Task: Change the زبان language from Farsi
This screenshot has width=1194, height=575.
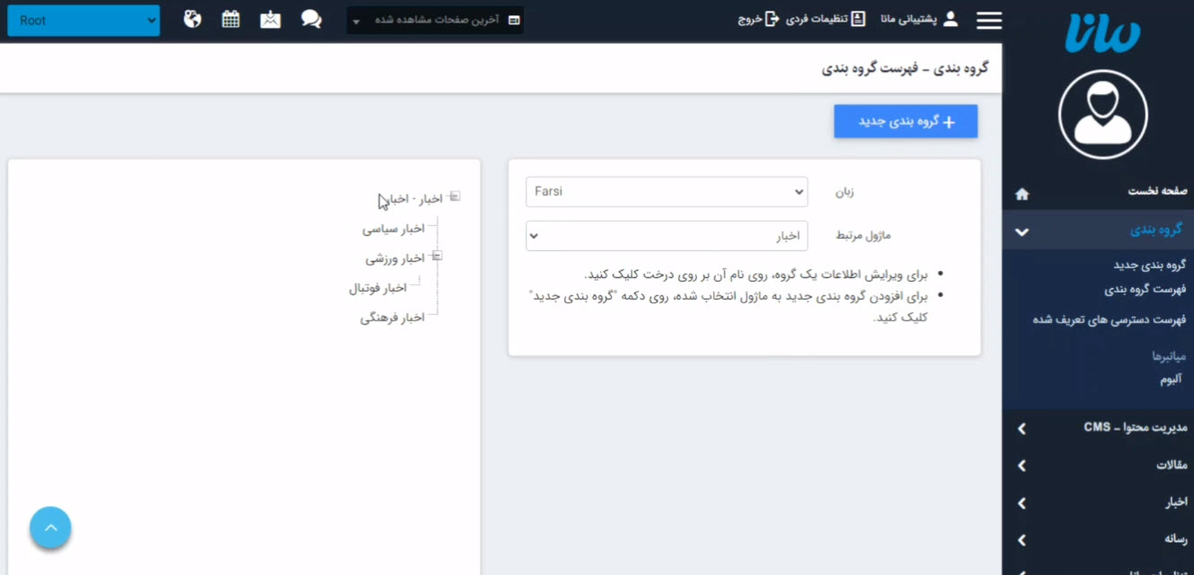Action: pyautogui.click(x=666, y=191)
